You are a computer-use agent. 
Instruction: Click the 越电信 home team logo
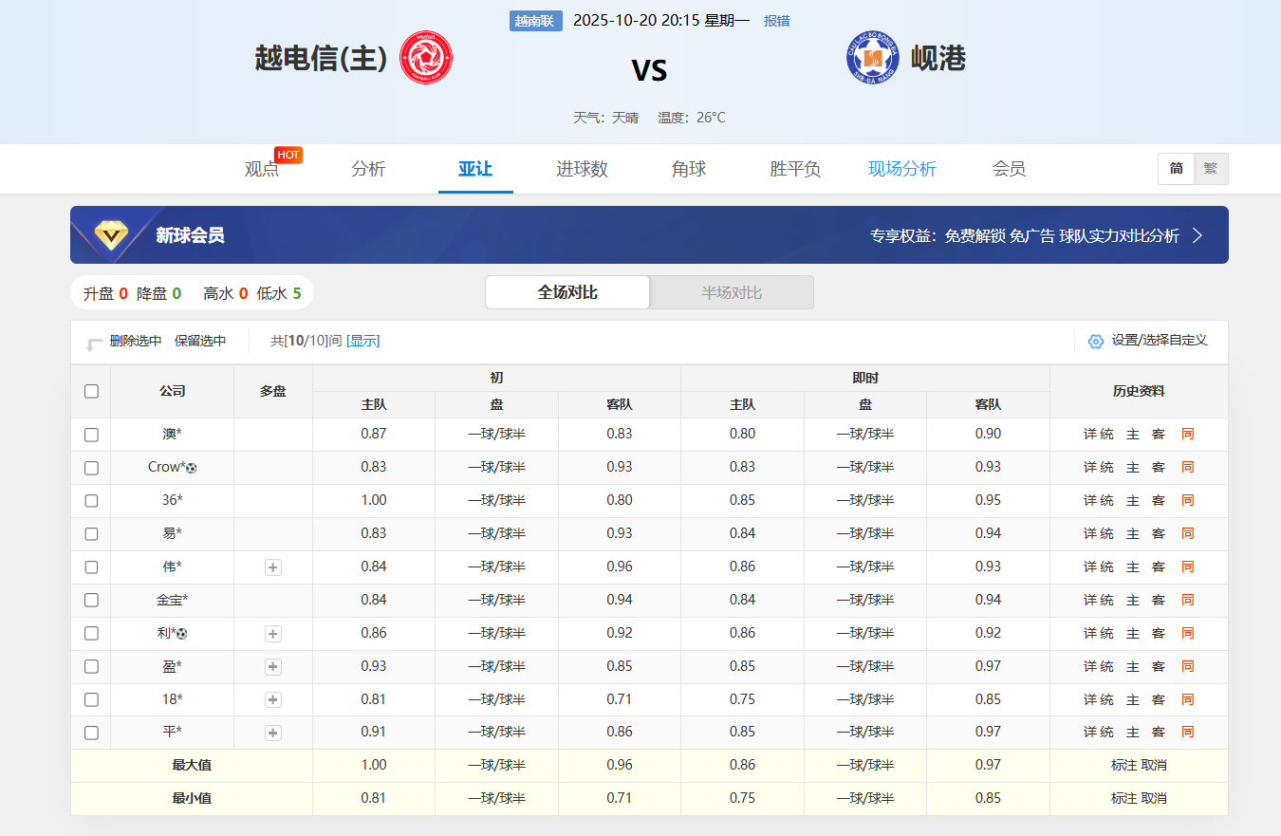pos(426,58)
